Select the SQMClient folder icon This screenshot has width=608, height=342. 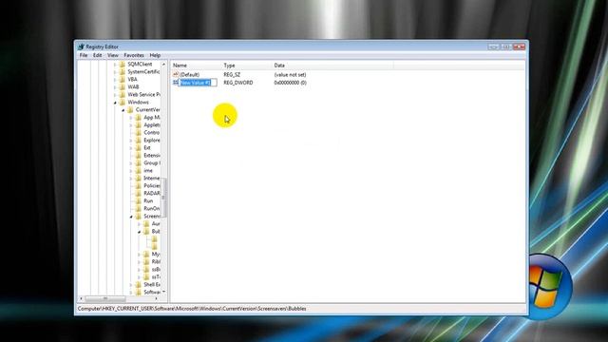click(x=123, y=64)
